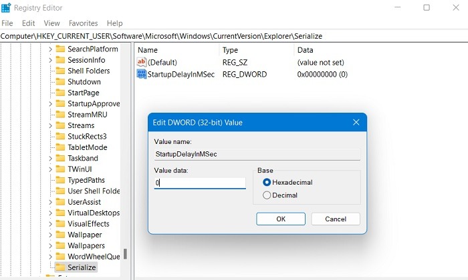Expand the VirtualDesktops key
The image size is (468, 280).
(x=50, y=213)
